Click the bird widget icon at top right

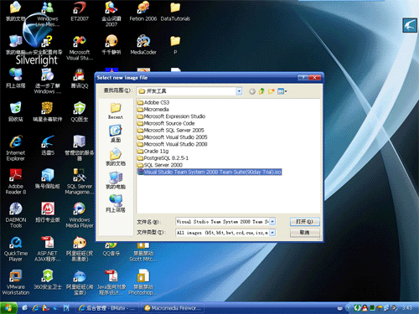click(x=410, y=25)
